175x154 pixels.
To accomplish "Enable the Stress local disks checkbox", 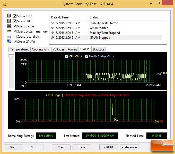I will pos(15,37).
